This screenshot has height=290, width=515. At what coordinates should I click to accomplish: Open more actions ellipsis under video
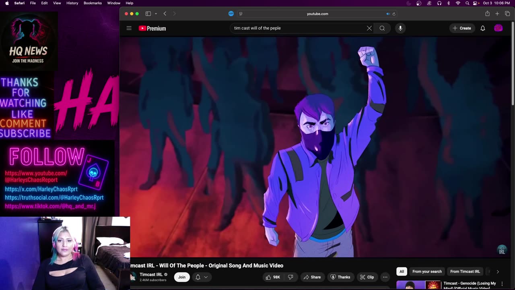tap(385, 277)
